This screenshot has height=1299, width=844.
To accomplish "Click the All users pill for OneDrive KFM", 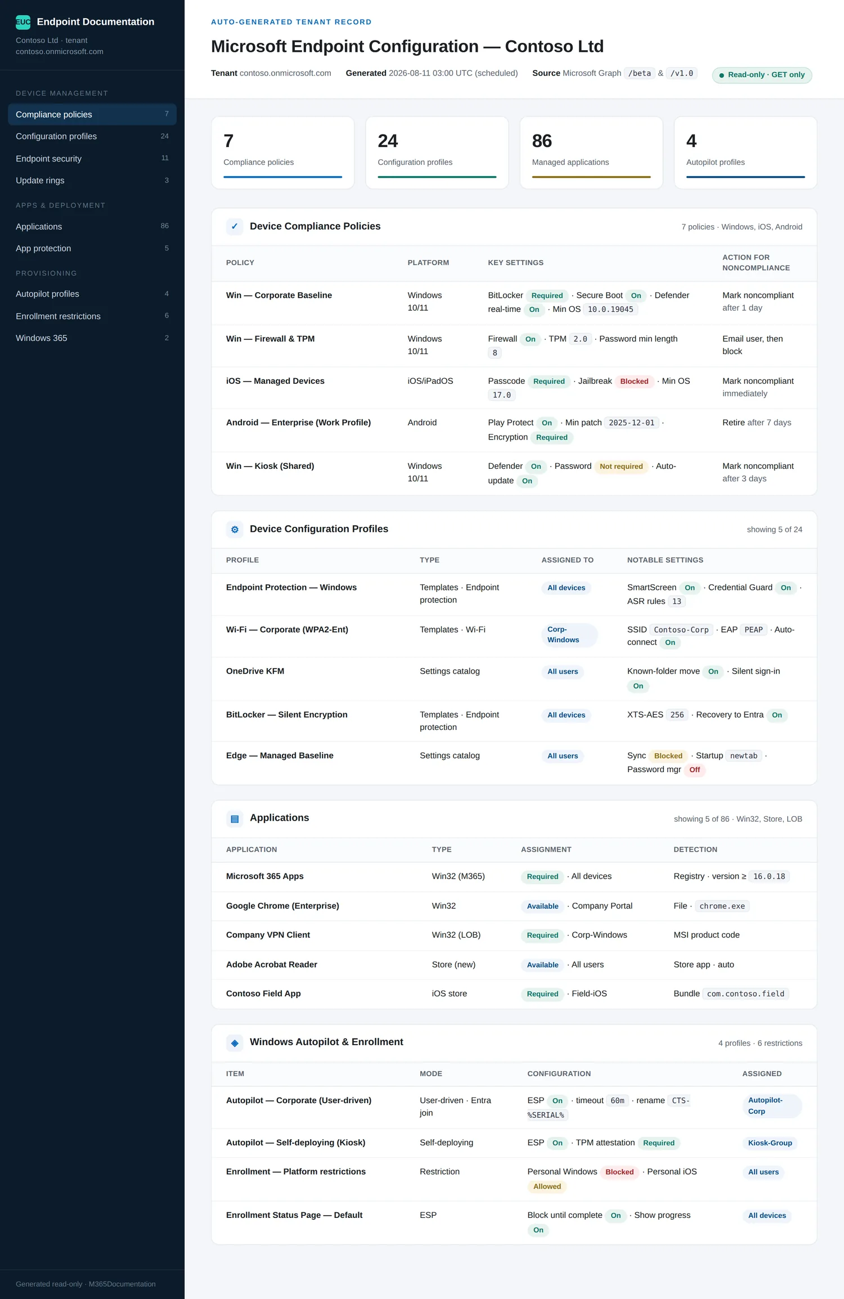I will pos(563,671).
